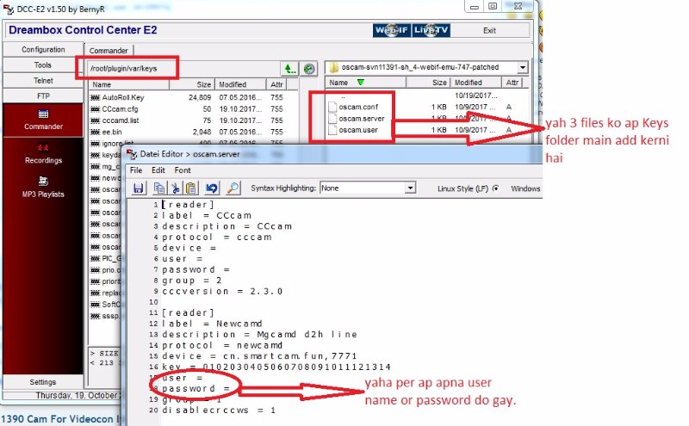Click the Copy icon in editor toolbar
This screenshot has height=426, width=689.
158,188
